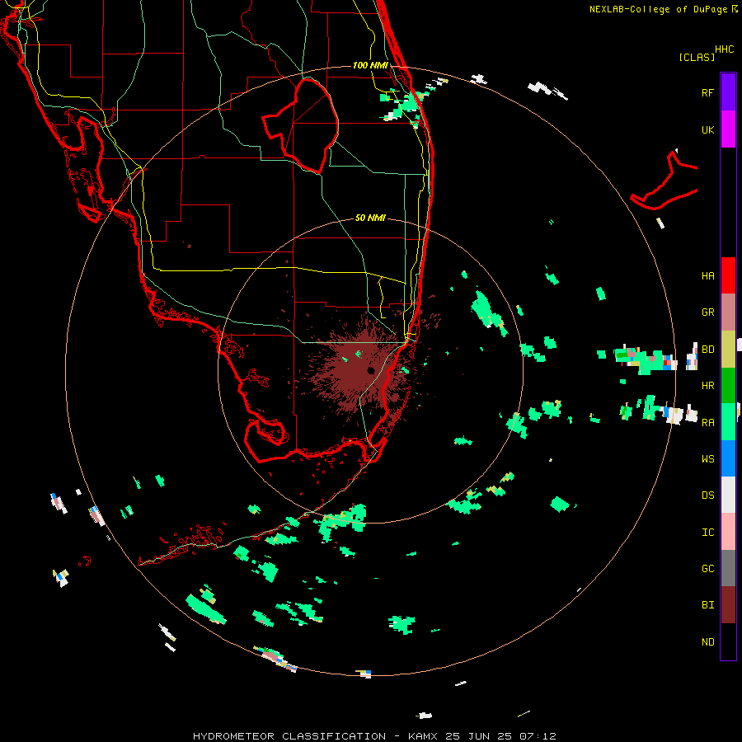Click the magenta UK color swatch
742x742 pixels.
point(728,129)
